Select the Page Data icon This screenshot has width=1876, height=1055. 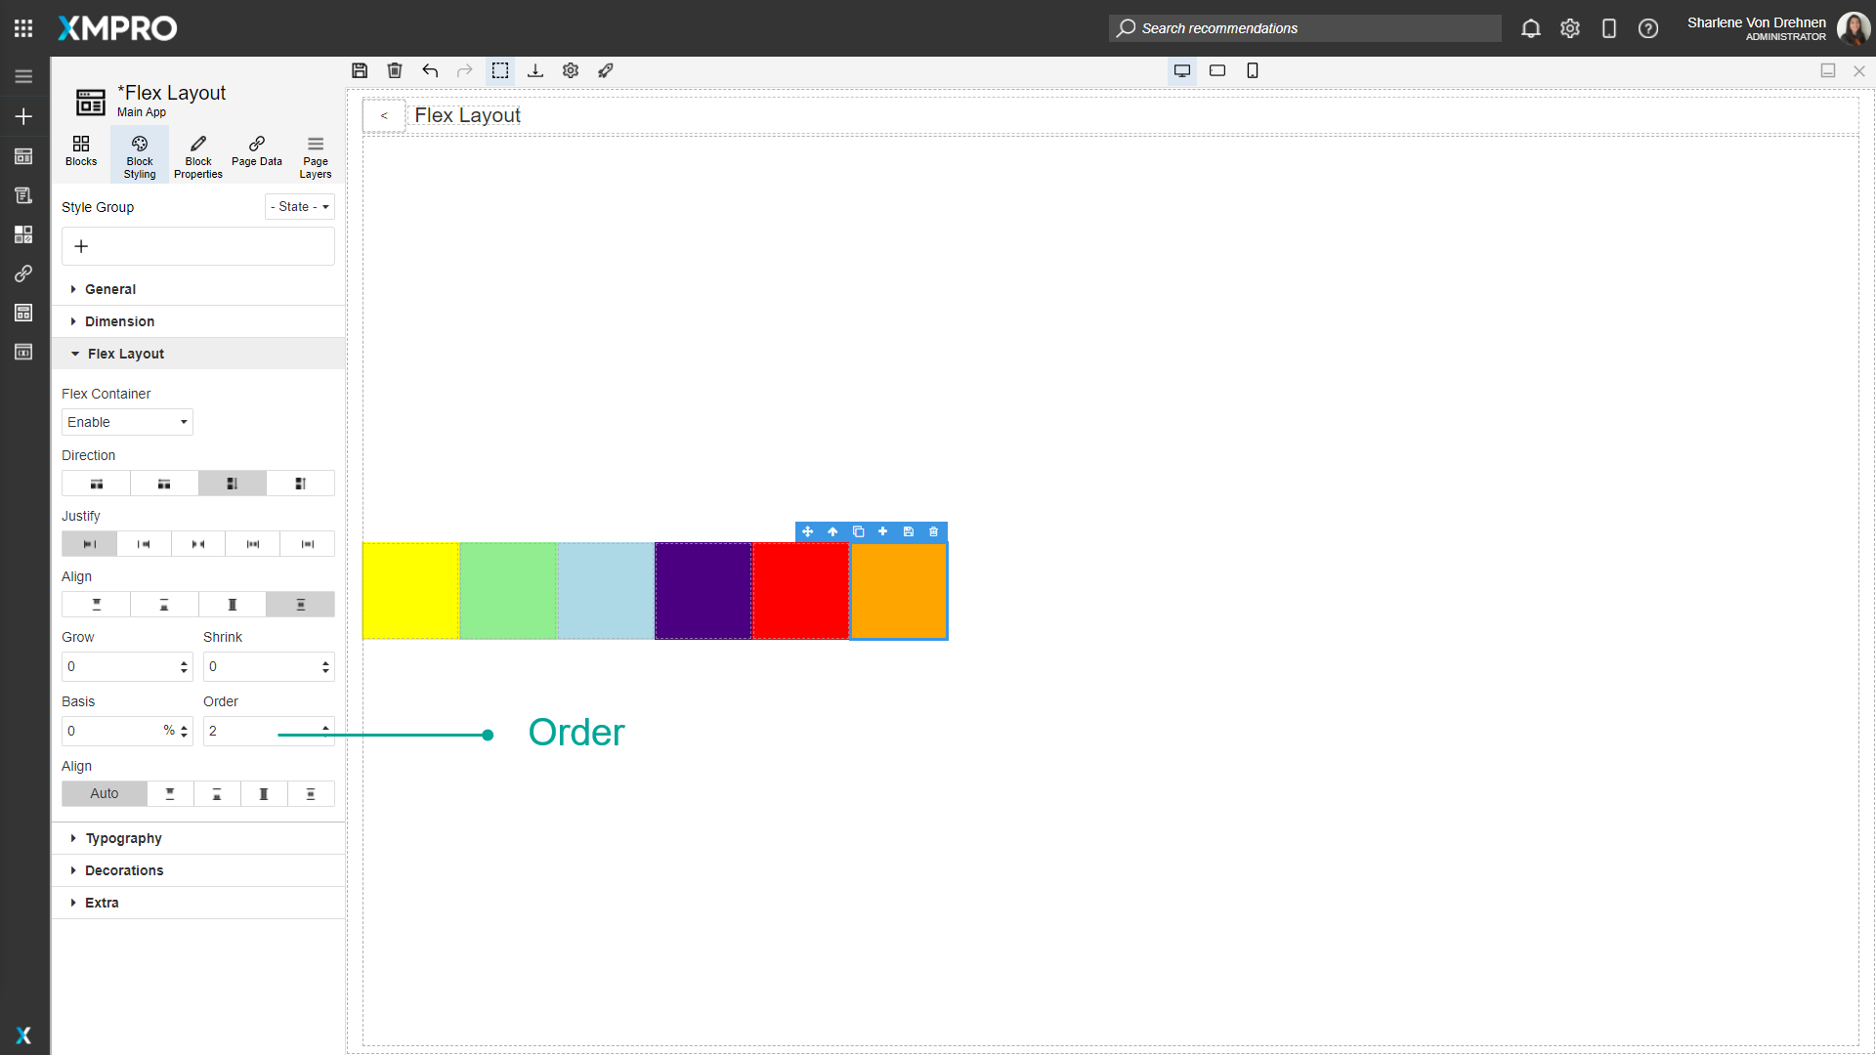coord(256,154)
